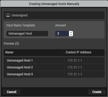
Task: Click the Create button
Action: pyautogui.click(x=97, y=92)
